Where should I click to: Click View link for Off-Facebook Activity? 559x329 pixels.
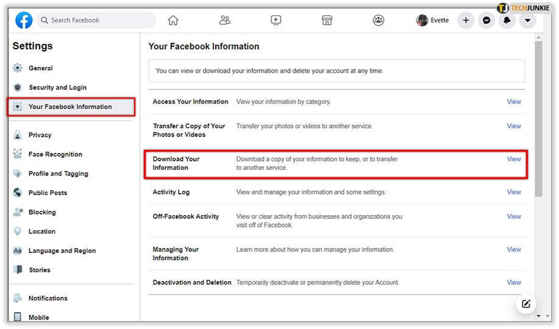tap(514, 216)
